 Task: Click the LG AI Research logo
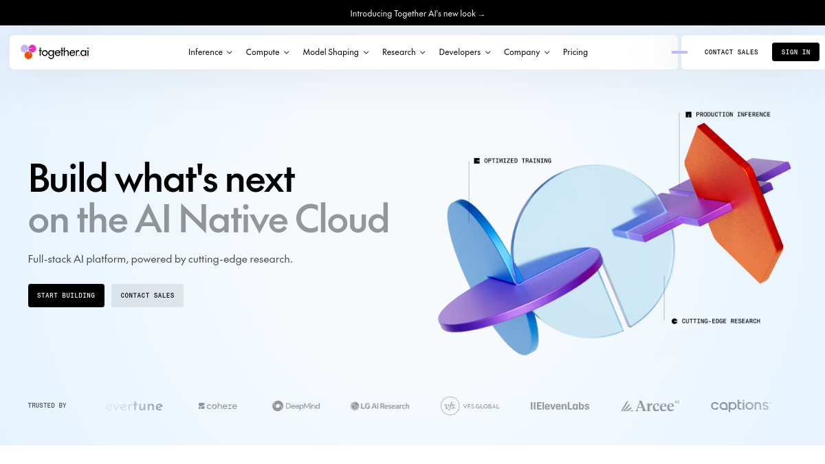pyautogui.click(x=380, y=406)
